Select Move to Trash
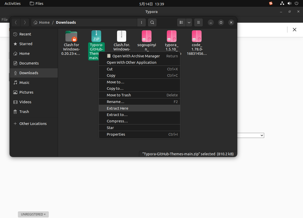The width and height of the screenshot is (303, 218). [x=139, y=95]
